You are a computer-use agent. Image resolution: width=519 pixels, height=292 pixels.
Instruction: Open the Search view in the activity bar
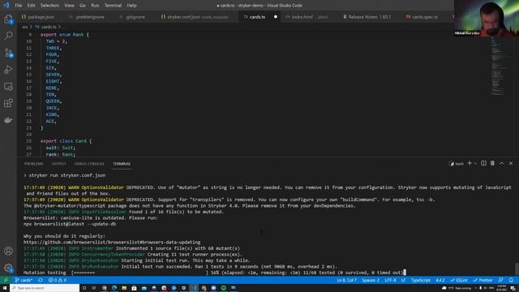coord(8,36)
